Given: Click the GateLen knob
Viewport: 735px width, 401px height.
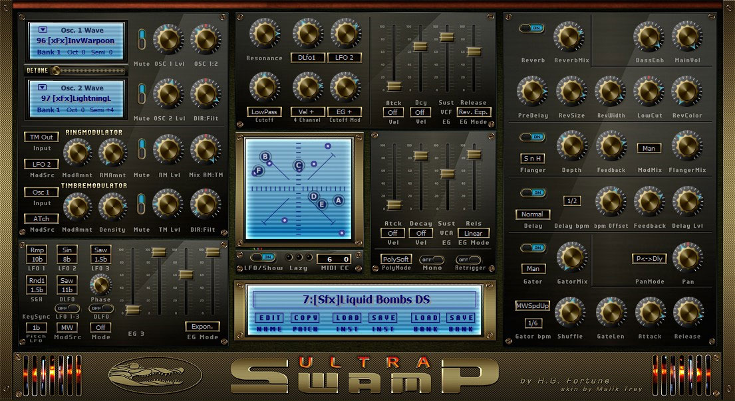Looking at the screenshot, I should [x=611, y=312].
